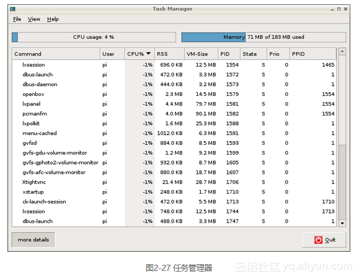Screen dimensions: 359x279
Task: Select the gvfs-gdu-volume-monitor process row
Action: (174, 153)
